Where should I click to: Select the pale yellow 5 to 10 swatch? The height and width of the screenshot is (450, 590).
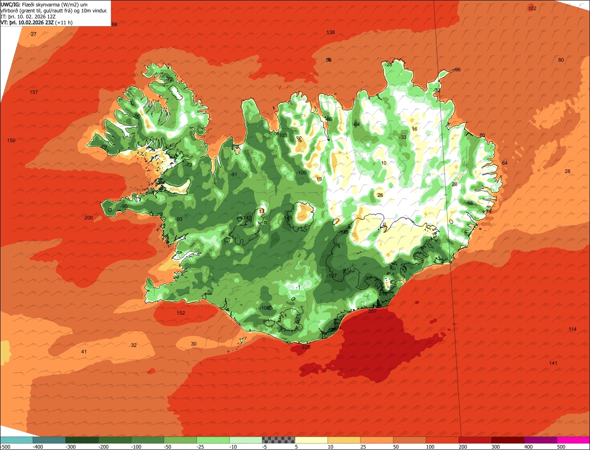[311, 440]
